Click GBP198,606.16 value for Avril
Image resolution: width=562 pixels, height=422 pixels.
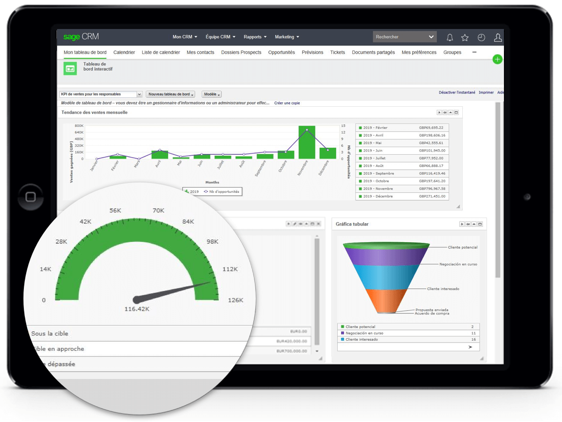(x=432, y=135)
